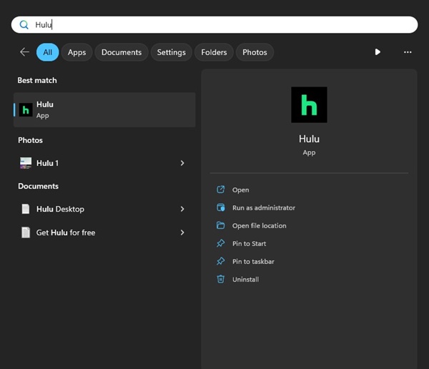Click the play arrow icon beside filters
This screenshot has height=369, width=429.
tap(378, 52)
